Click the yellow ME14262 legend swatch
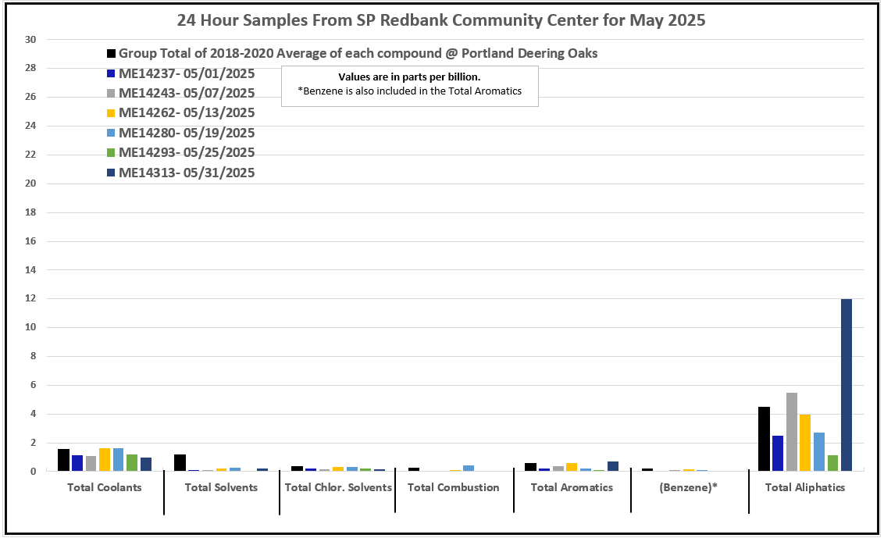Image resolution: width=884 pixels, height=538 pixels. (x=112, y=113)
